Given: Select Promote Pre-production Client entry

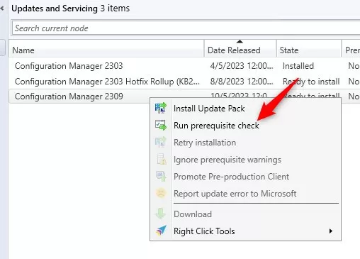Looking at the screenshot, I should click(x=245, y=177).
